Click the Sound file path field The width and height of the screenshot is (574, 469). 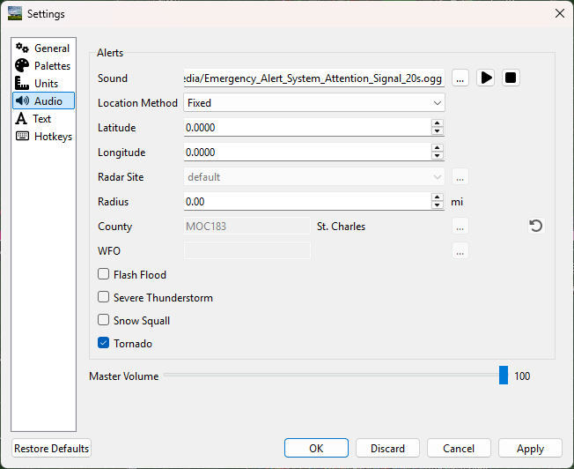314,78
